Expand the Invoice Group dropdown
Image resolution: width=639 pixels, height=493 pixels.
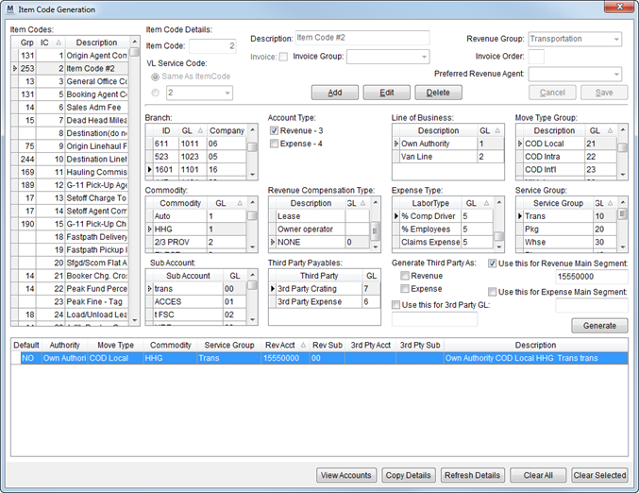423,58
